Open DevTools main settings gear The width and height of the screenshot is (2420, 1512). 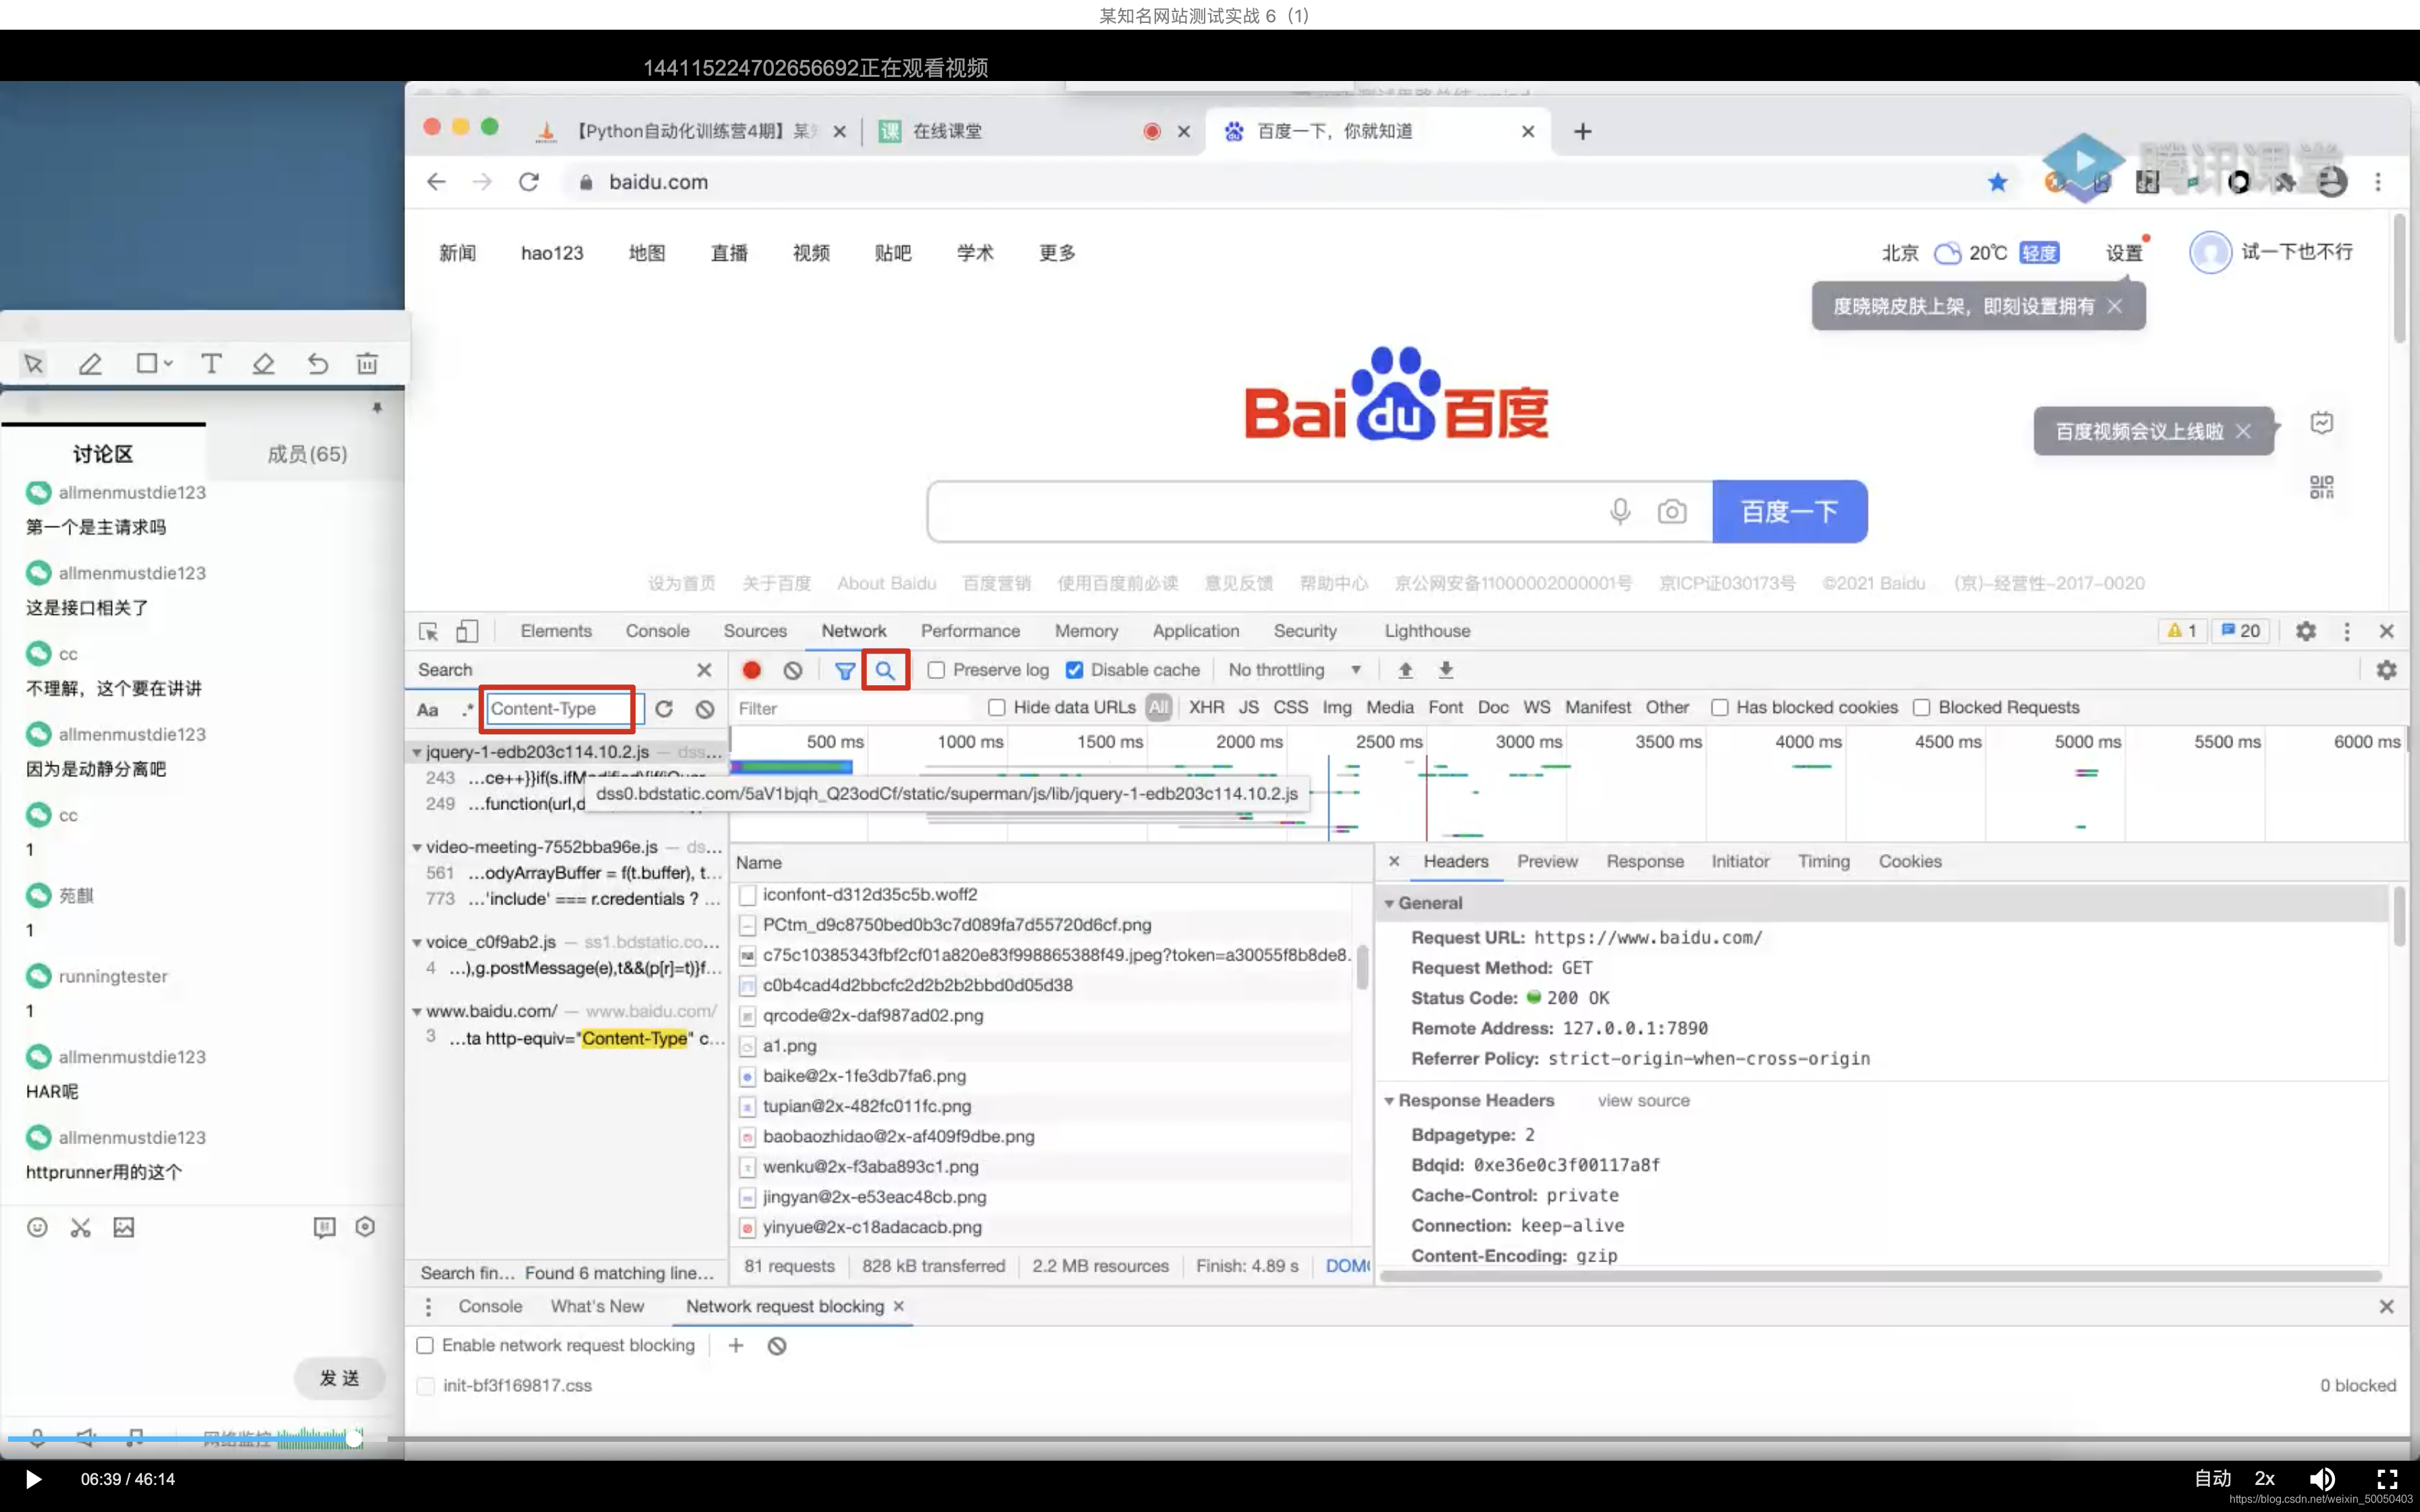coord(2306,631)
